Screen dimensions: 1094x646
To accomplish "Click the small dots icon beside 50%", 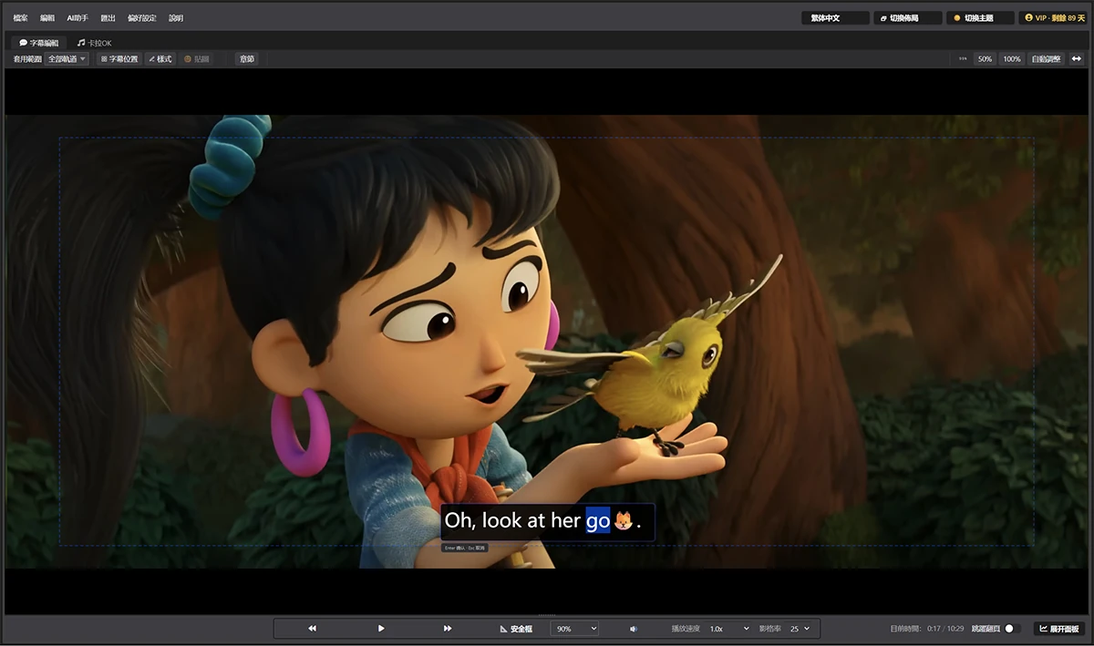I will (963, 59).
